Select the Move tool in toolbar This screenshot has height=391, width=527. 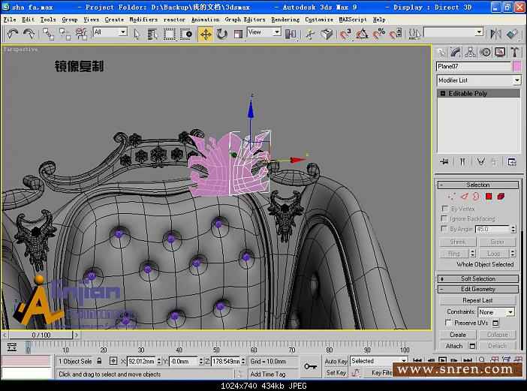pyautogui.click(x=206, y=34)
